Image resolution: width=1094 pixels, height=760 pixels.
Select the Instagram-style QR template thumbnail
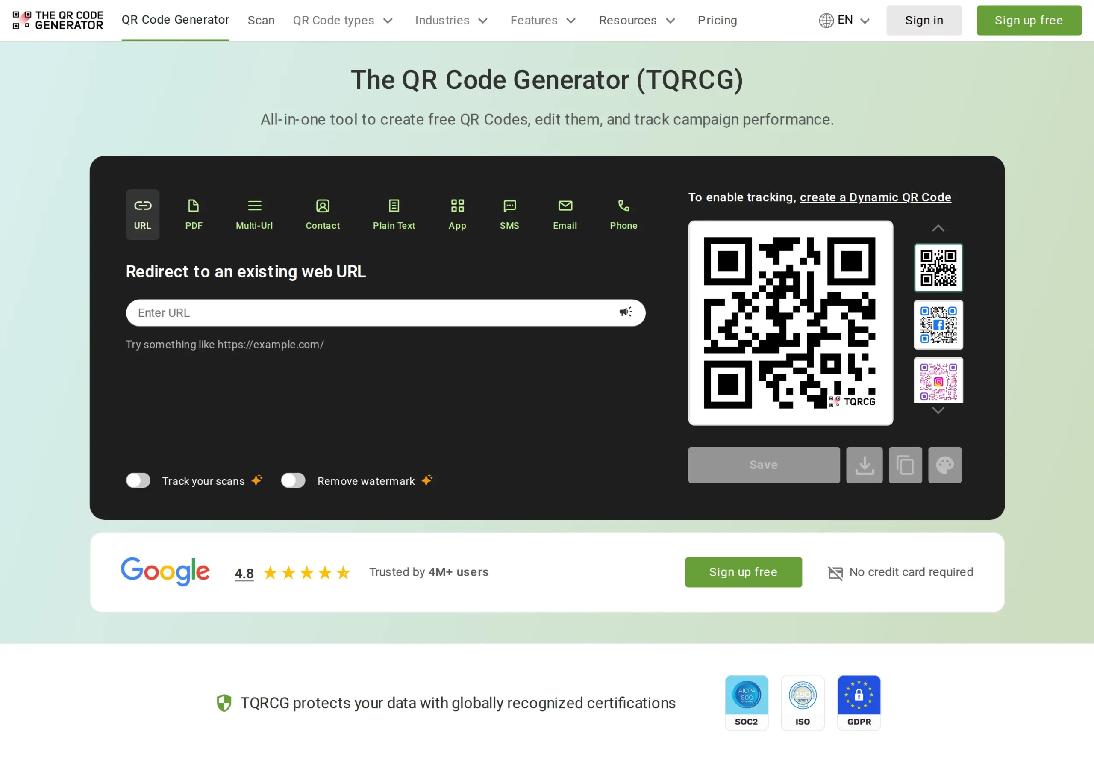(x=938, y=380)
